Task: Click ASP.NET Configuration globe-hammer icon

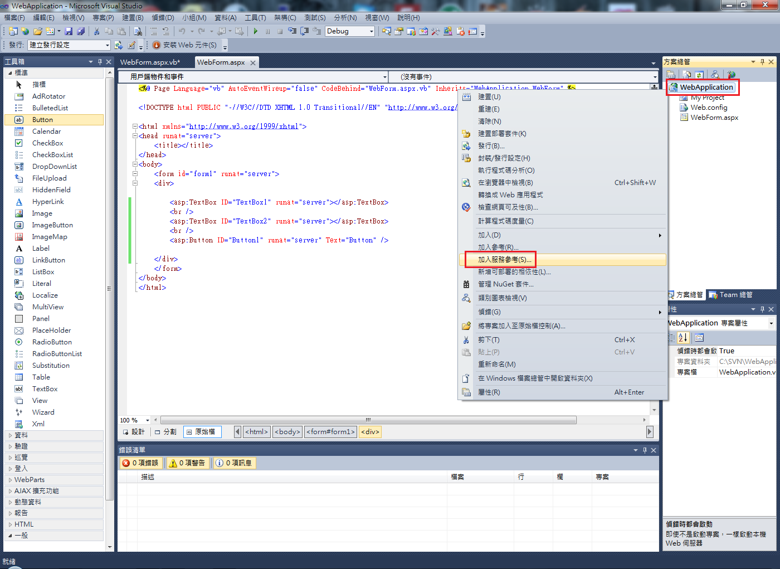Action: tap(731, 75)
